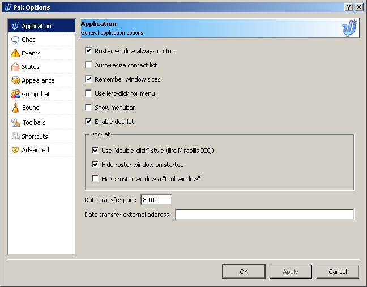
Task: Click the Advanced shield icon
Action: (15, 150)
